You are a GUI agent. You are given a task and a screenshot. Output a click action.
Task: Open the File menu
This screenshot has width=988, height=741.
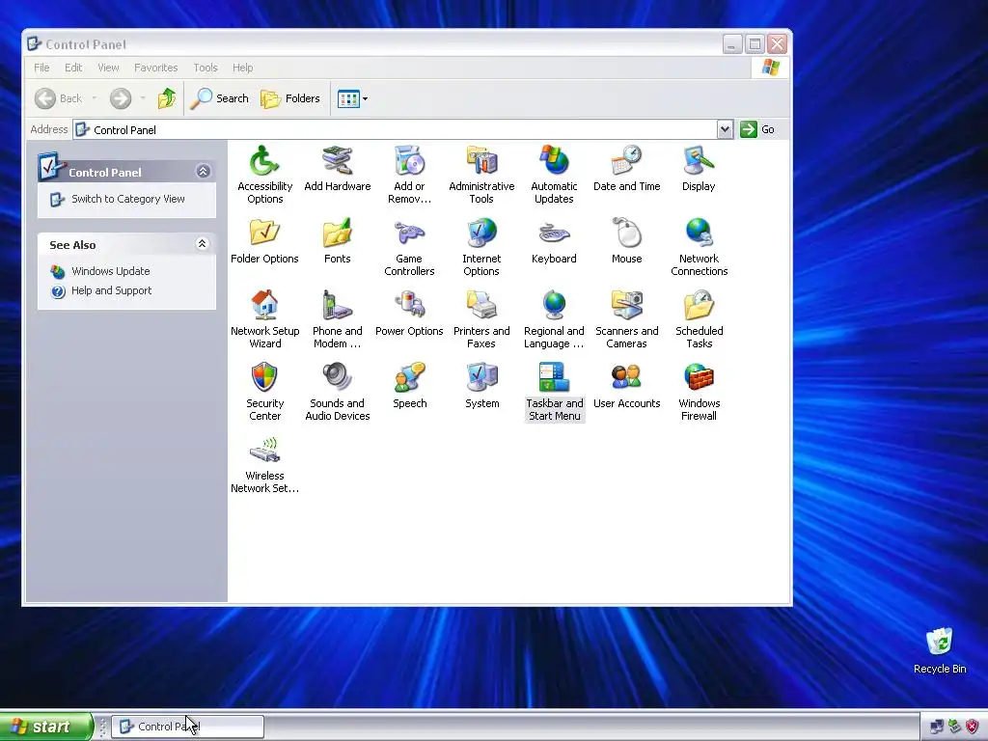click(41, 68)
